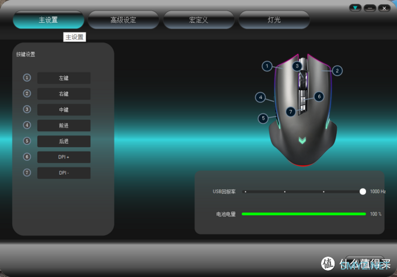Open the 灯光 tab
The image size is (397, 277).
274,20
